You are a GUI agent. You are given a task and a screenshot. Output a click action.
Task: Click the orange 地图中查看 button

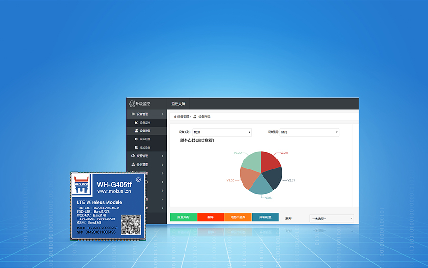(x=238, y=218)
